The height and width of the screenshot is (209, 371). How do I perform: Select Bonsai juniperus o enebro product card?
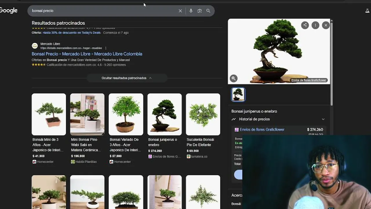point(164,126)
